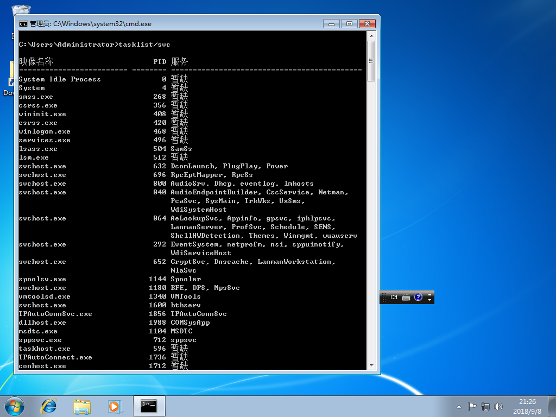The height and width of the screenshot is (417, 556).
Task: Launch Internet Explorer from the taskbar
Action: [49, 406]
